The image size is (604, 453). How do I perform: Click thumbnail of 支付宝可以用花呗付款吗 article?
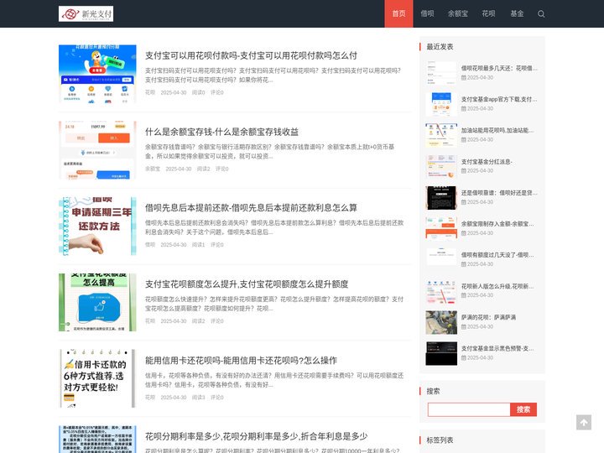click(x=97, y=74)
